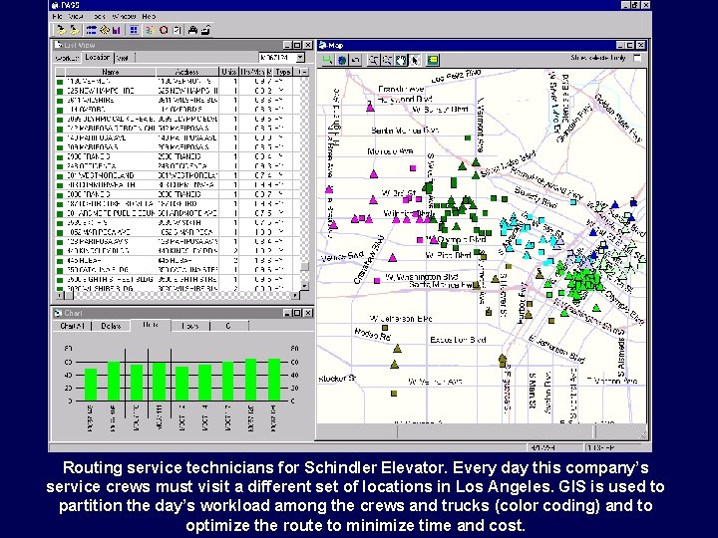
Task: Click the black padlock toolbar icon
Action: point(206,30)
